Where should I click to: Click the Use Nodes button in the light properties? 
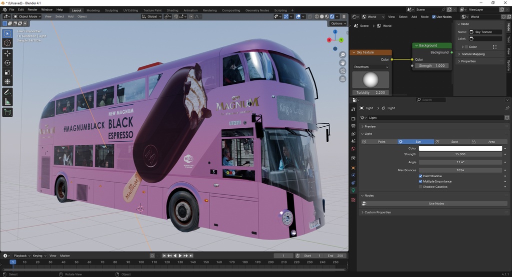point(436,204)
